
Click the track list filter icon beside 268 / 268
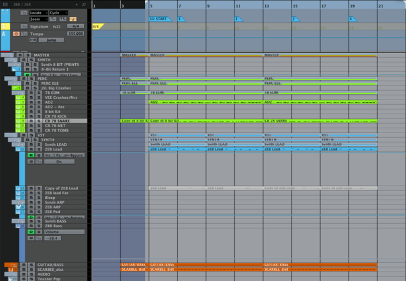click(5, 4)
